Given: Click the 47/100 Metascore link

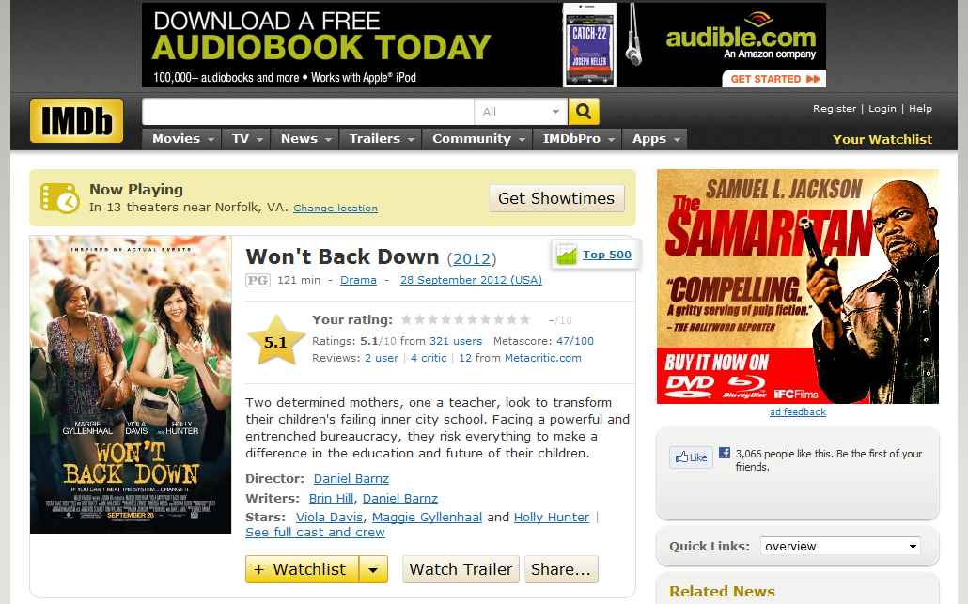Looking at the screenshot, I should point(575,341).
